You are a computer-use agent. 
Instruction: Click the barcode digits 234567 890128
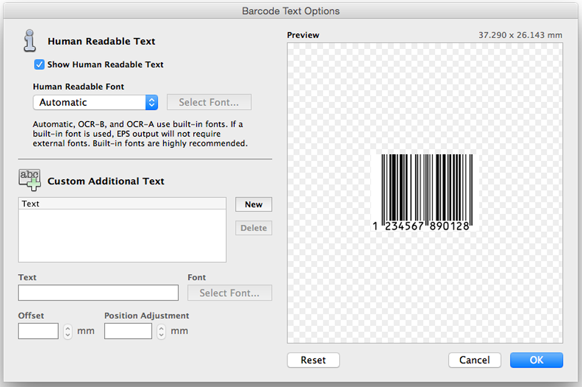427,226
